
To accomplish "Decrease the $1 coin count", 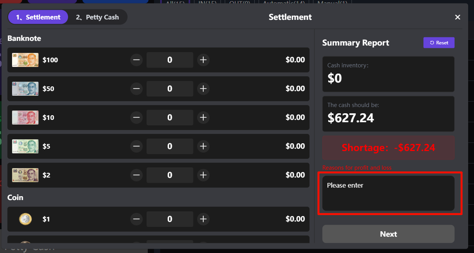I will point(136,219).
